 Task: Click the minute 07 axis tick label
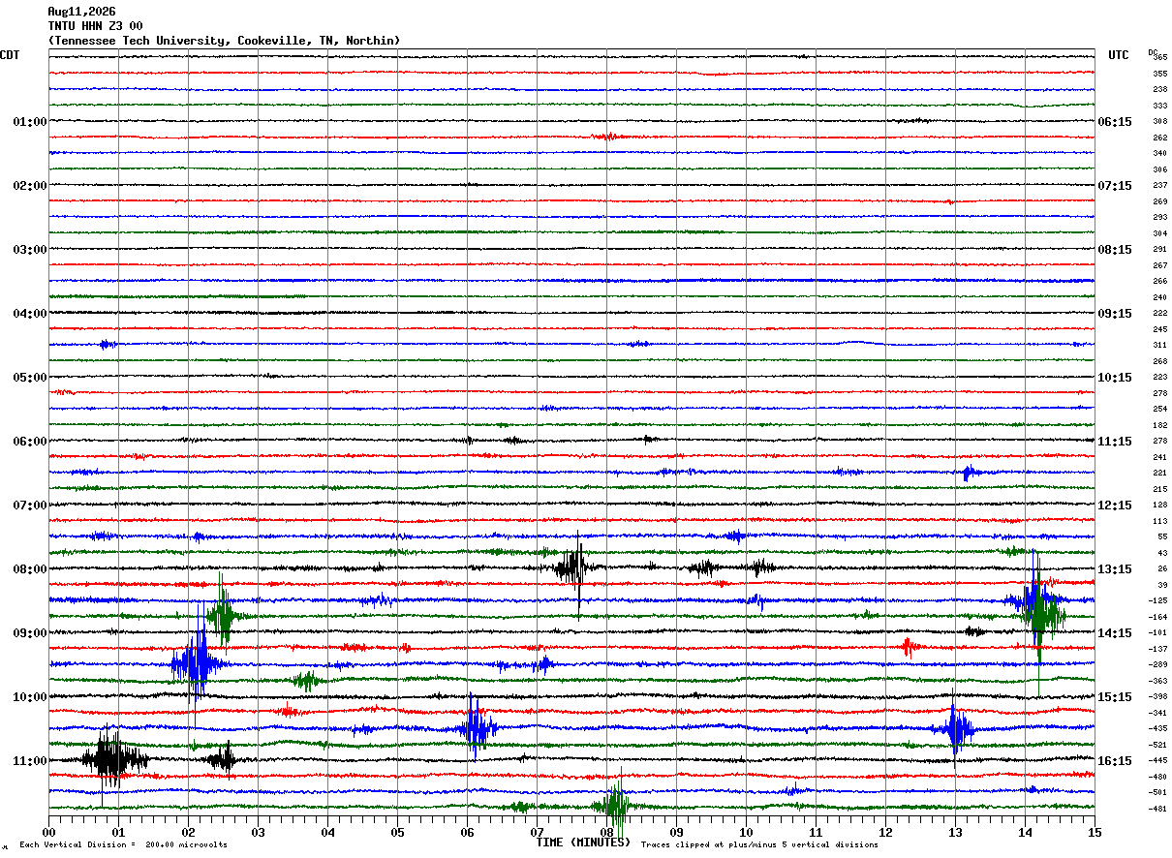pos(537,832)
